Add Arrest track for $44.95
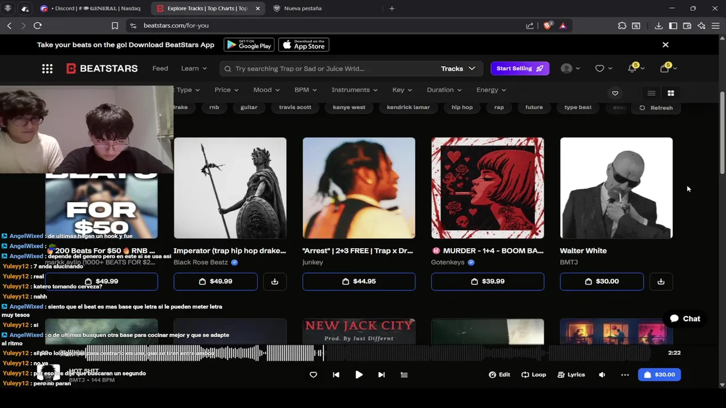The image size is (726, 408). (359, 282)
